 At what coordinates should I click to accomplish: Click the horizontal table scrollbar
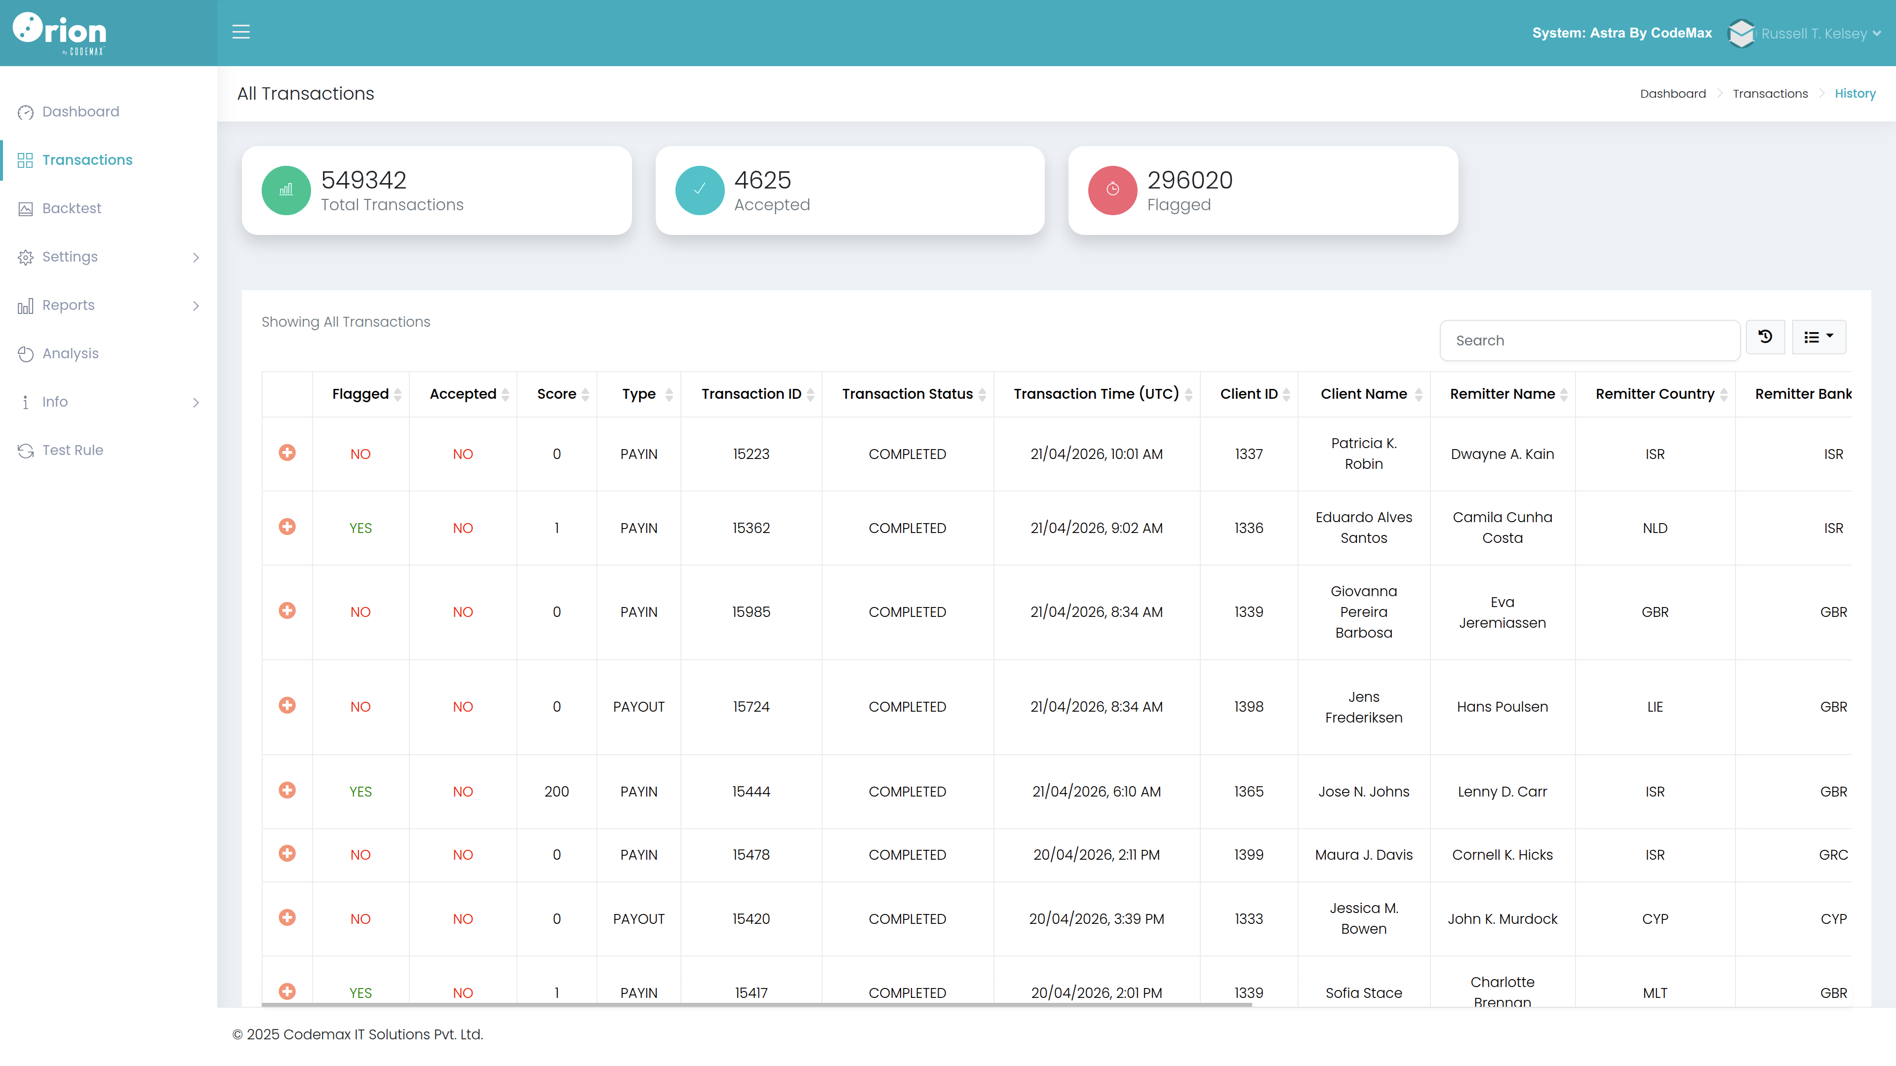pos(756,1004)
